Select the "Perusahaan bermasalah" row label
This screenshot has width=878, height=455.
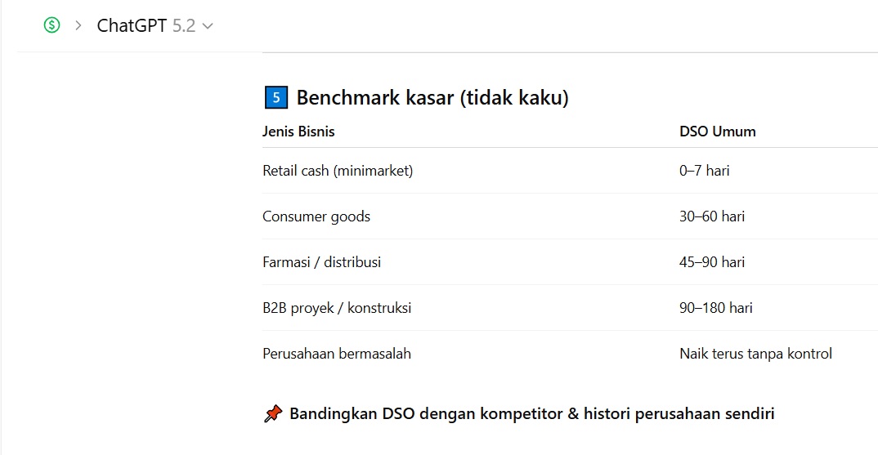pyautogui.click(x=337, y=354)
